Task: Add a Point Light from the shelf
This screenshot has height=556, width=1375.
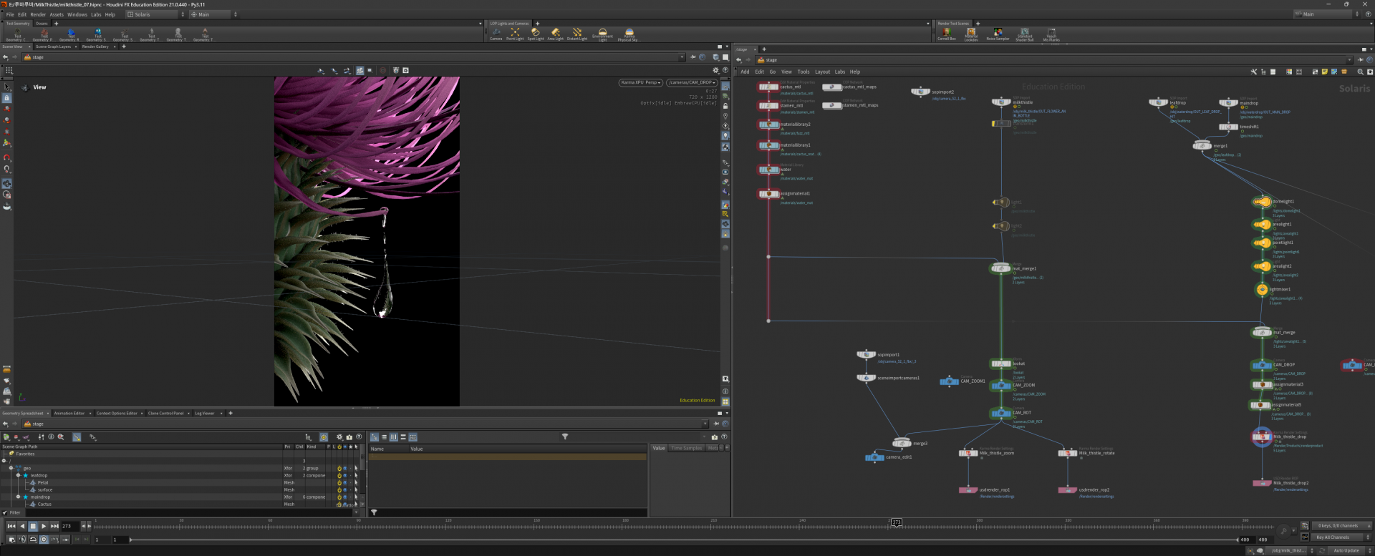Action: coord(515,33)
